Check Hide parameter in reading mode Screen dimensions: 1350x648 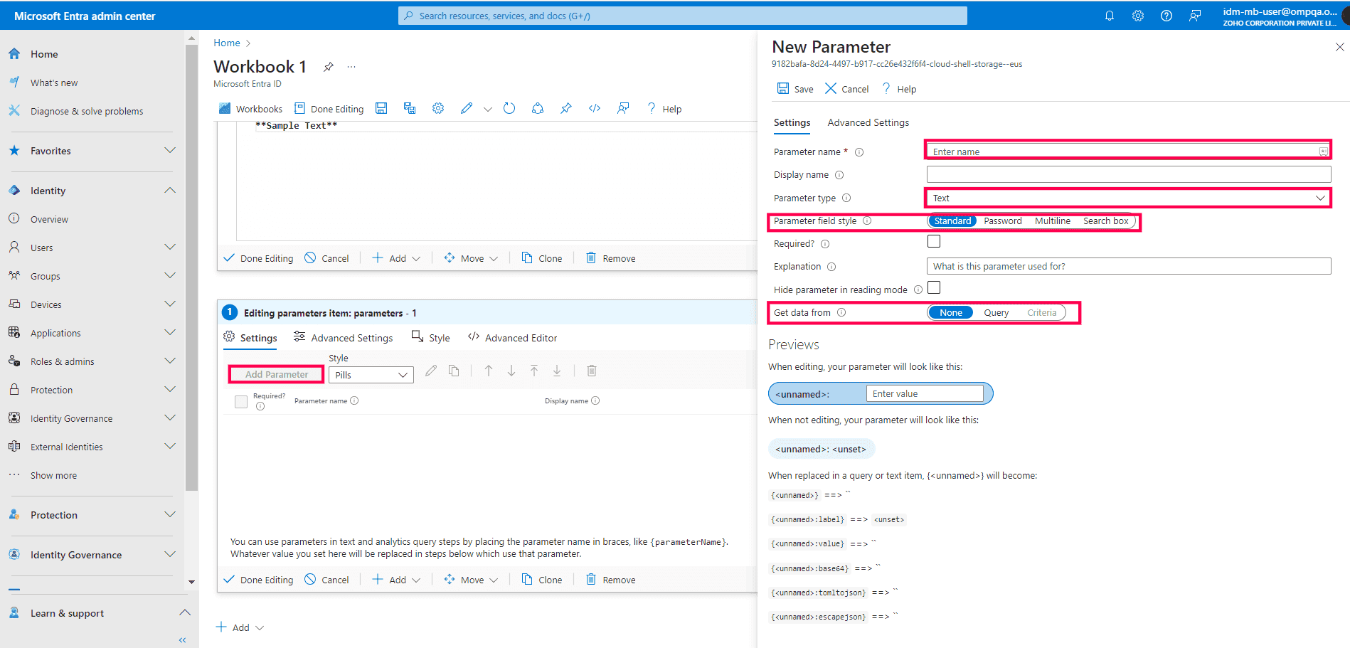point(933,287)
